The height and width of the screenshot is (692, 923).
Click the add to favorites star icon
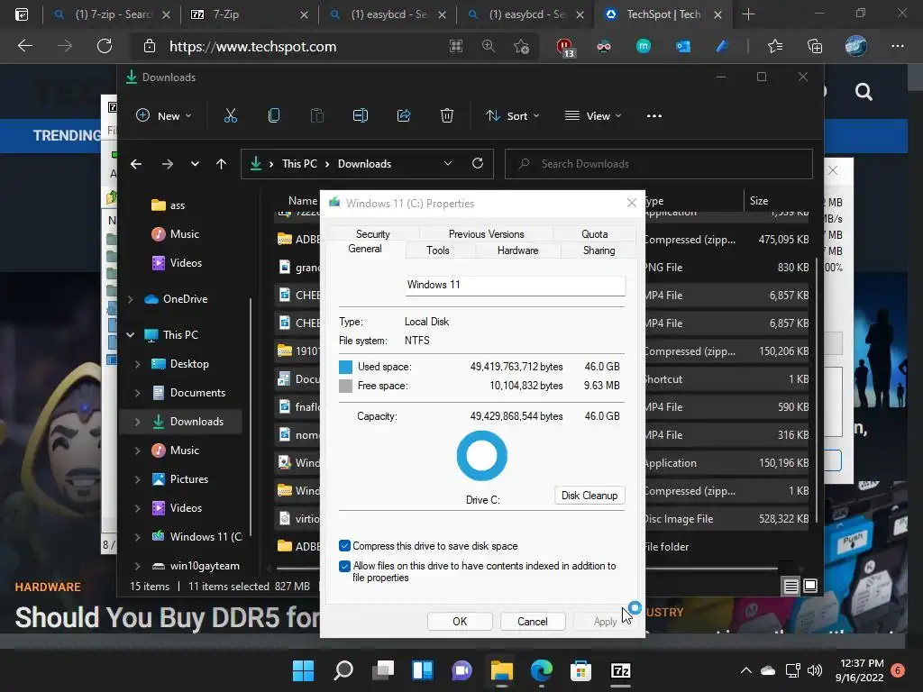(x=521, y=46)
